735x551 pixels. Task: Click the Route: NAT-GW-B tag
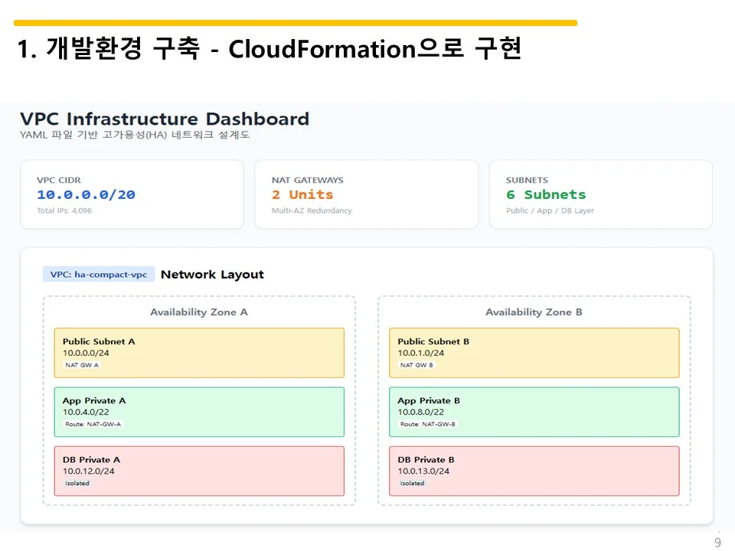point(427,424)
